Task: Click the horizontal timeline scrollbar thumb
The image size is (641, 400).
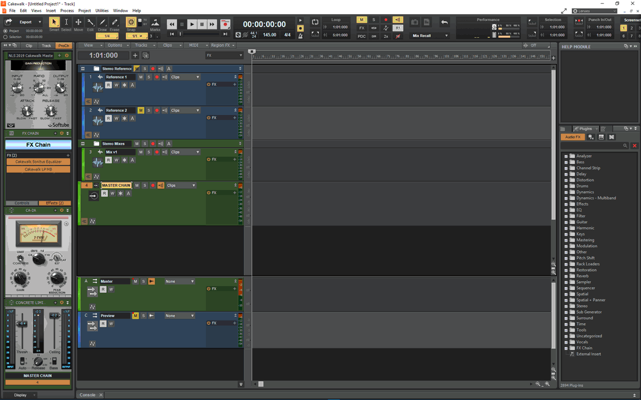Action: [x=261, y=384]
